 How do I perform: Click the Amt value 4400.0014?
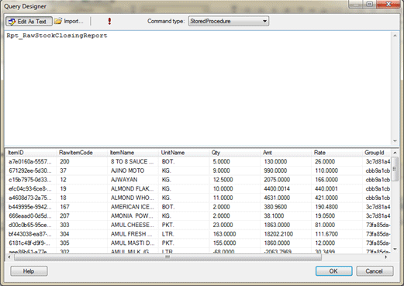tap(286, 189)
